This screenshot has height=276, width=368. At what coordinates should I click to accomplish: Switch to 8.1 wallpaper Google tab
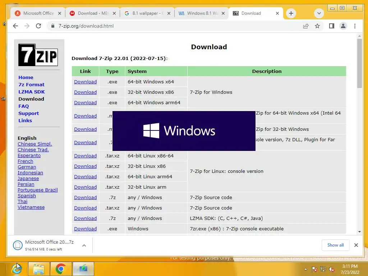click(147, 13)
